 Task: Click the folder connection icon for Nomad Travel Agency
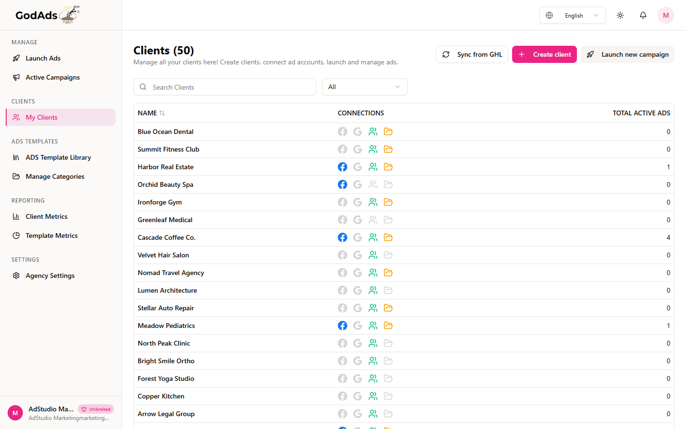388,272
